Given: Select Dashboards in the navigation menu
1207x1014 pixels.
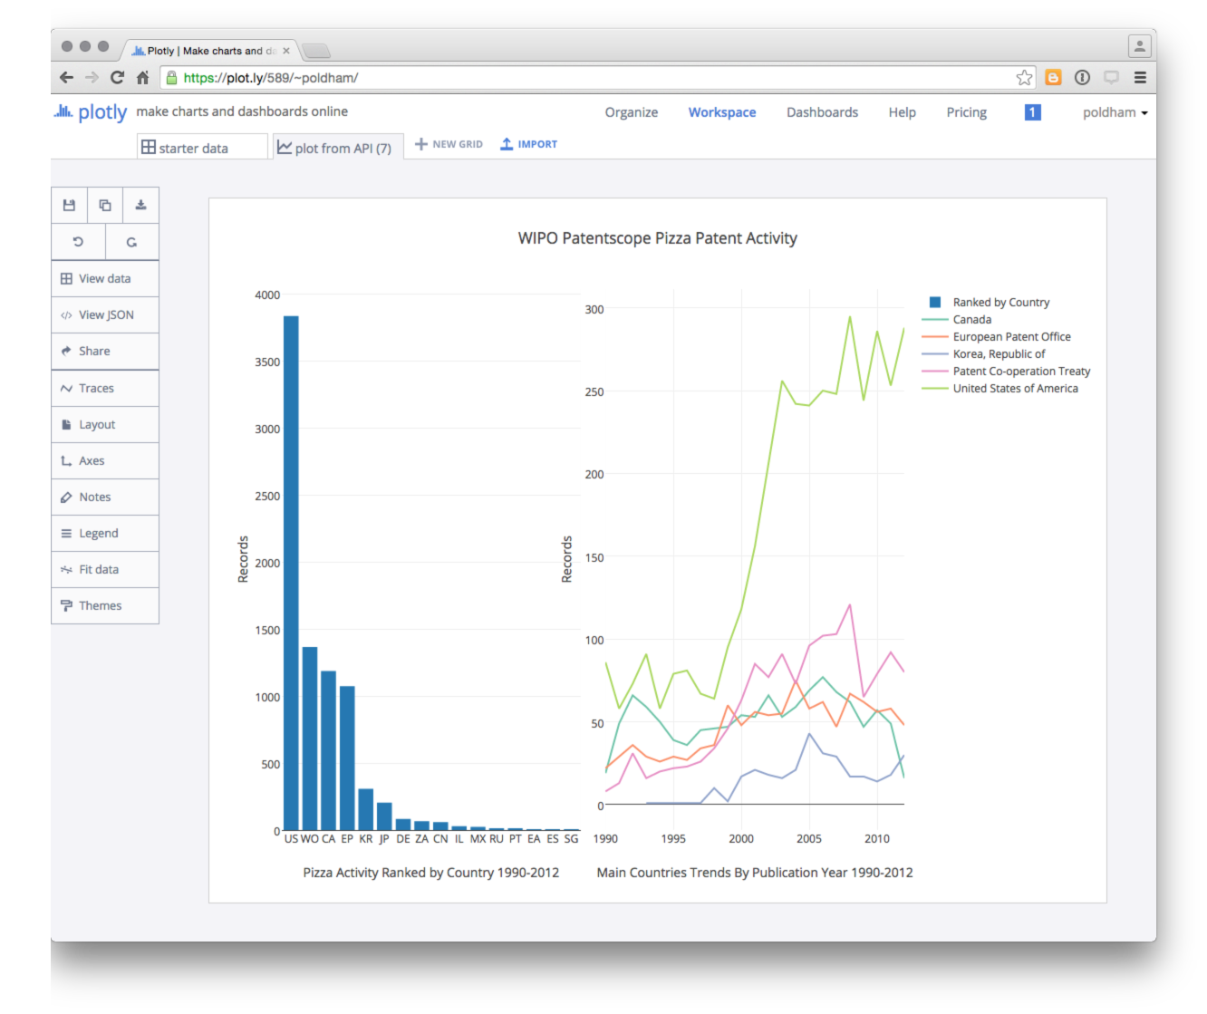Looking at the screenshot, I should coord(821,111).
